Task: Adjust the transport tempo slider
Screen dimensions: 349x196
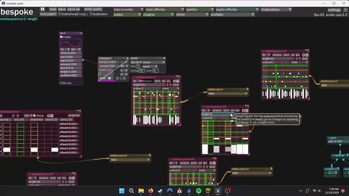Action: (110, 62)
